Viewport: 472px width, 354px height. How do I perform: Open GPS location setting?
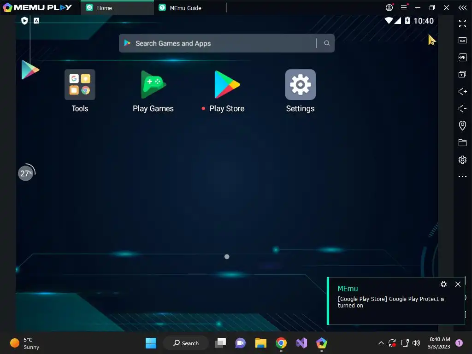(x=462, y=125)
